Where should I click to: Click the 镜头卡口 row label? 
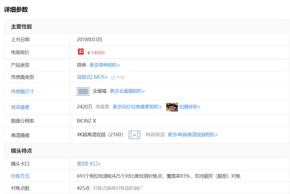pyautogui.click(x=20, y=164)
